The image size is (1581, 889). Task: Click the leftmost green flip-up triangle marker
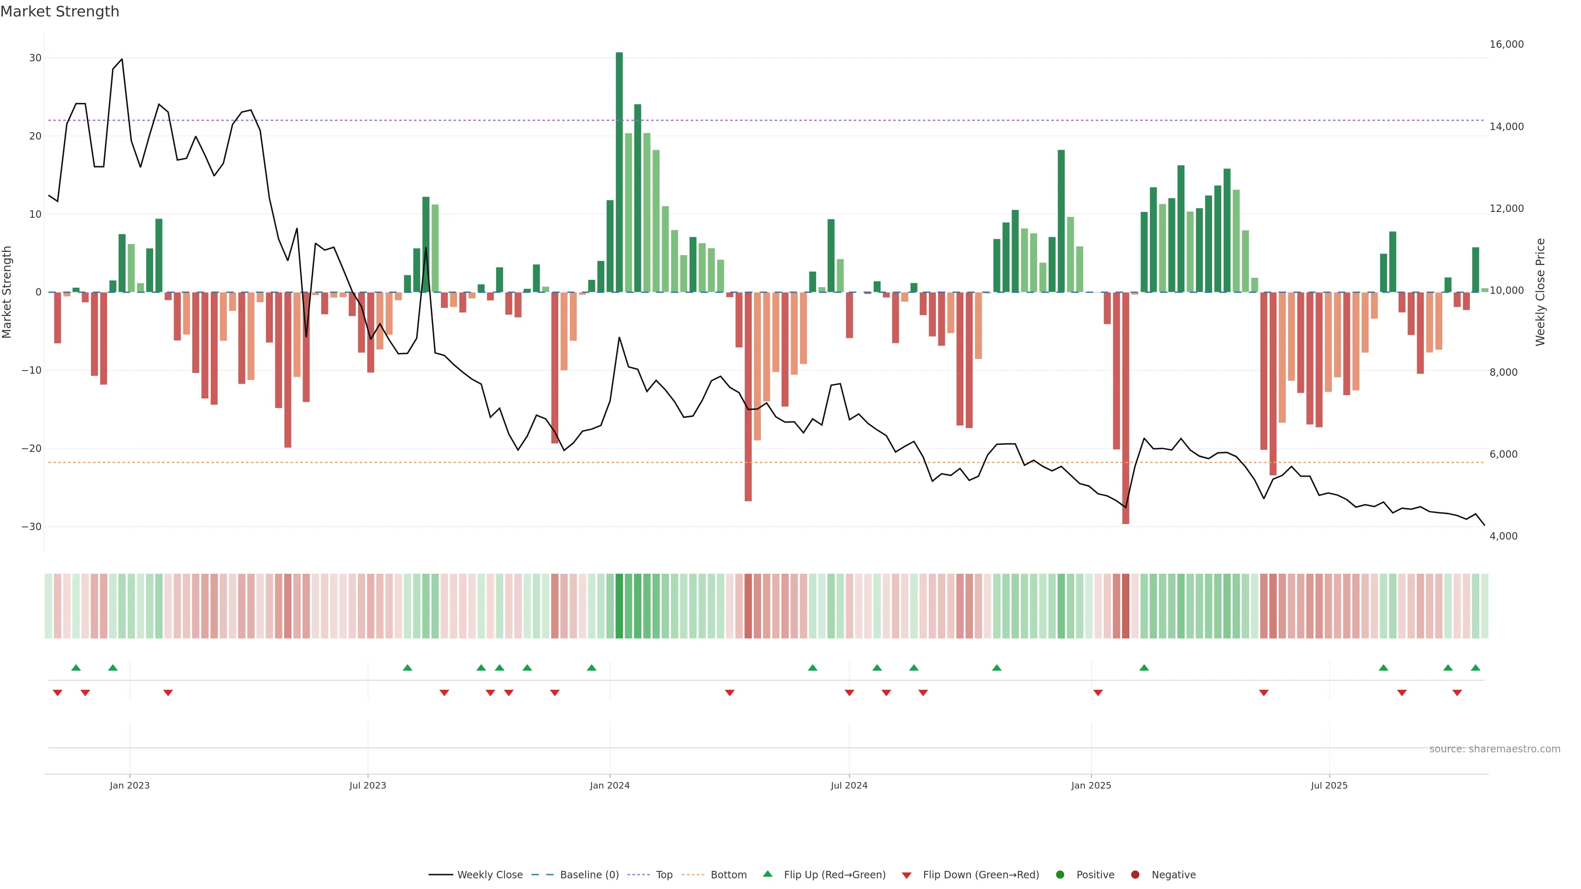tap(76, 668)
